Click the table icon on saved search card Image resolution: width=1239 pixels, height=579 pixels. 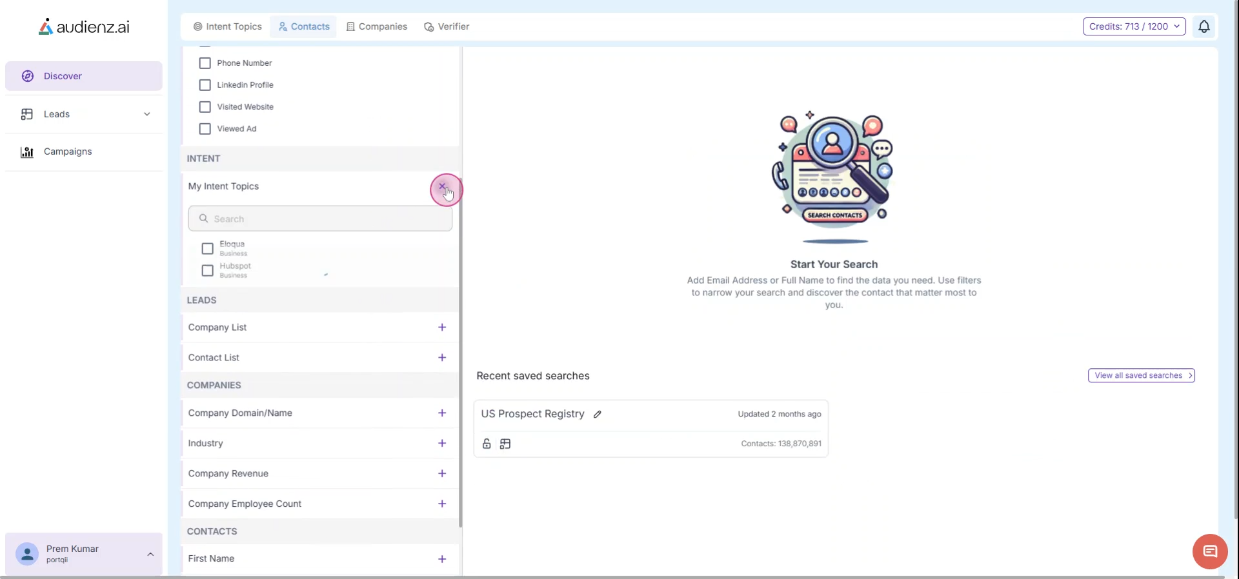pos(505,444)
